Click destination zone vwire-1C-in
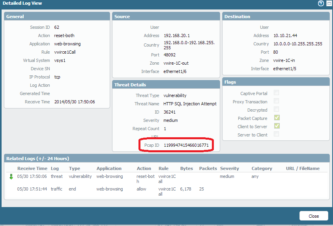The width and height of the screenshot is (333, 226). point(284,60)
